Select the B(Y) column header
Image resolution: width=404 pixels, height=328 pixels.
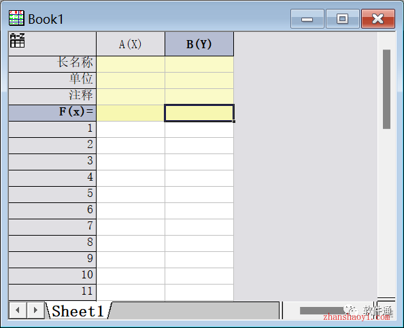(x=199, y=44)
